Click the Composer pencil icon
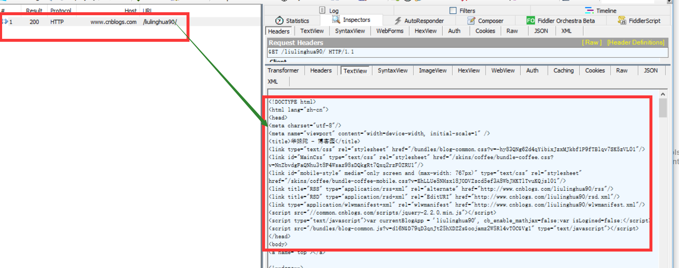 pos(471,21)
